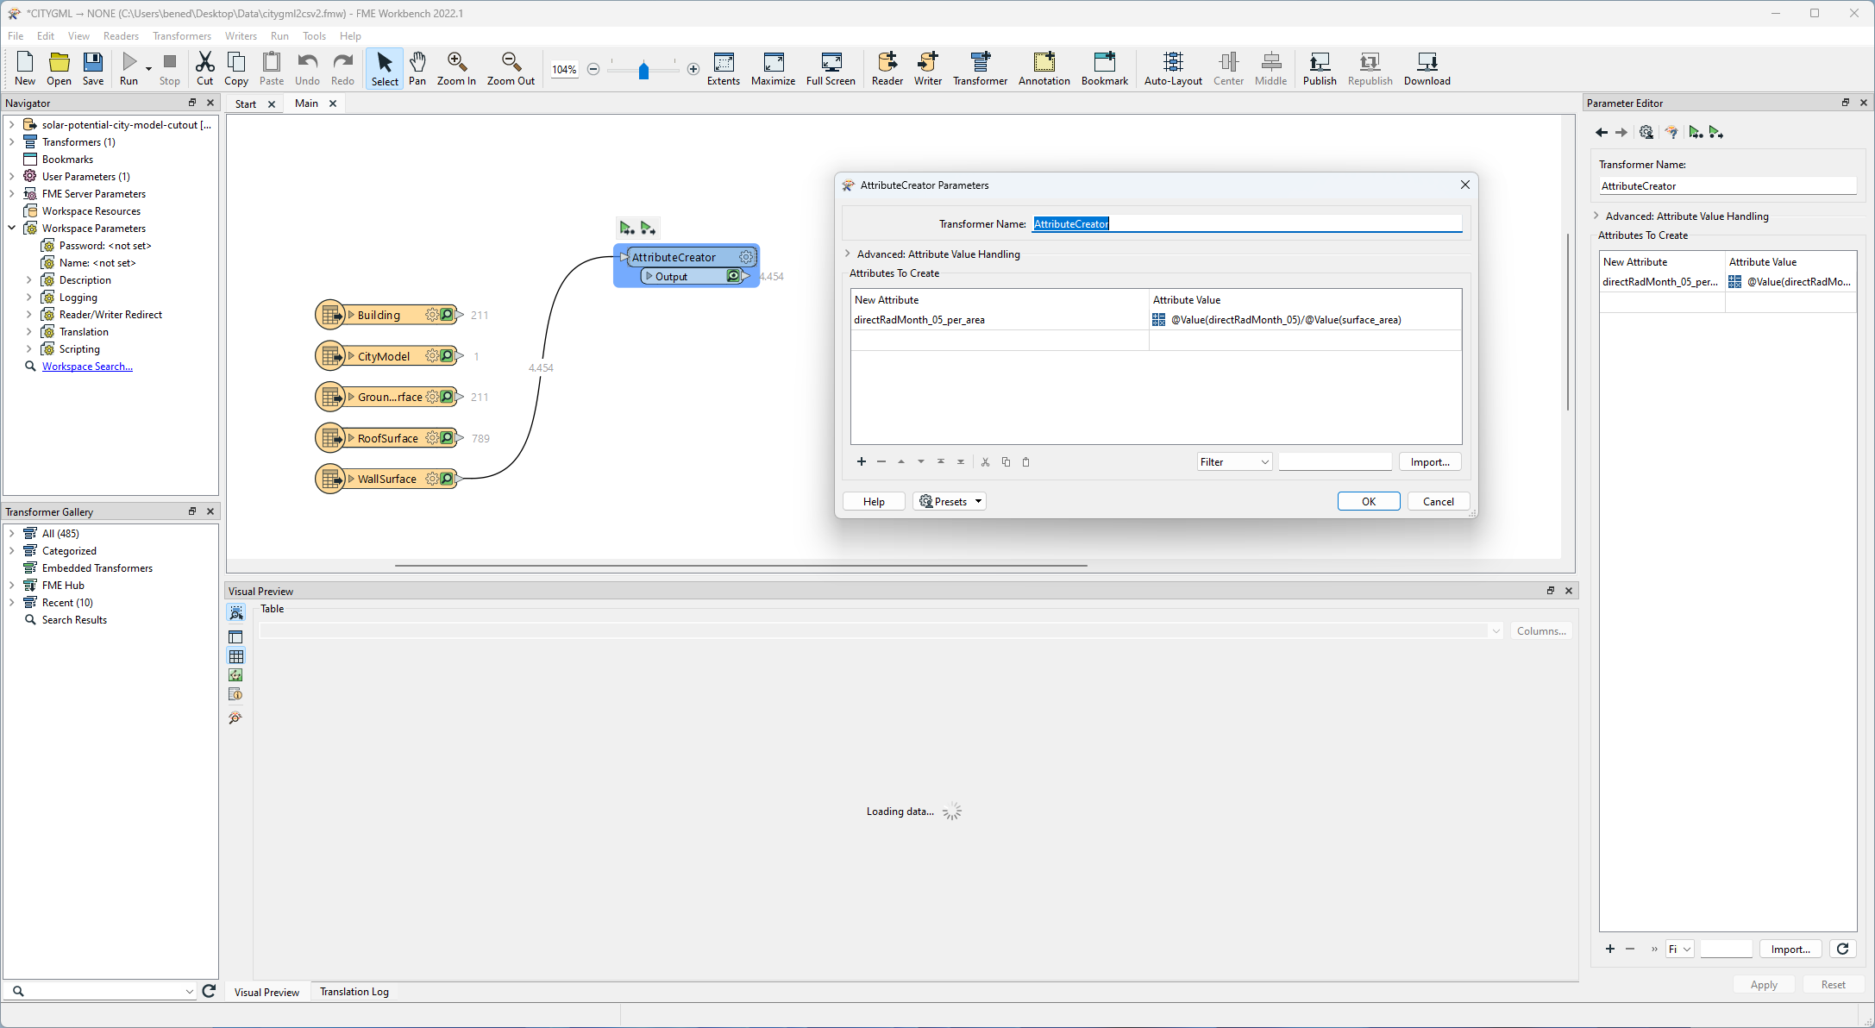Open the Transformers menu
The height and width of the screenshot is (1028, 1875).
click(182, 36)
